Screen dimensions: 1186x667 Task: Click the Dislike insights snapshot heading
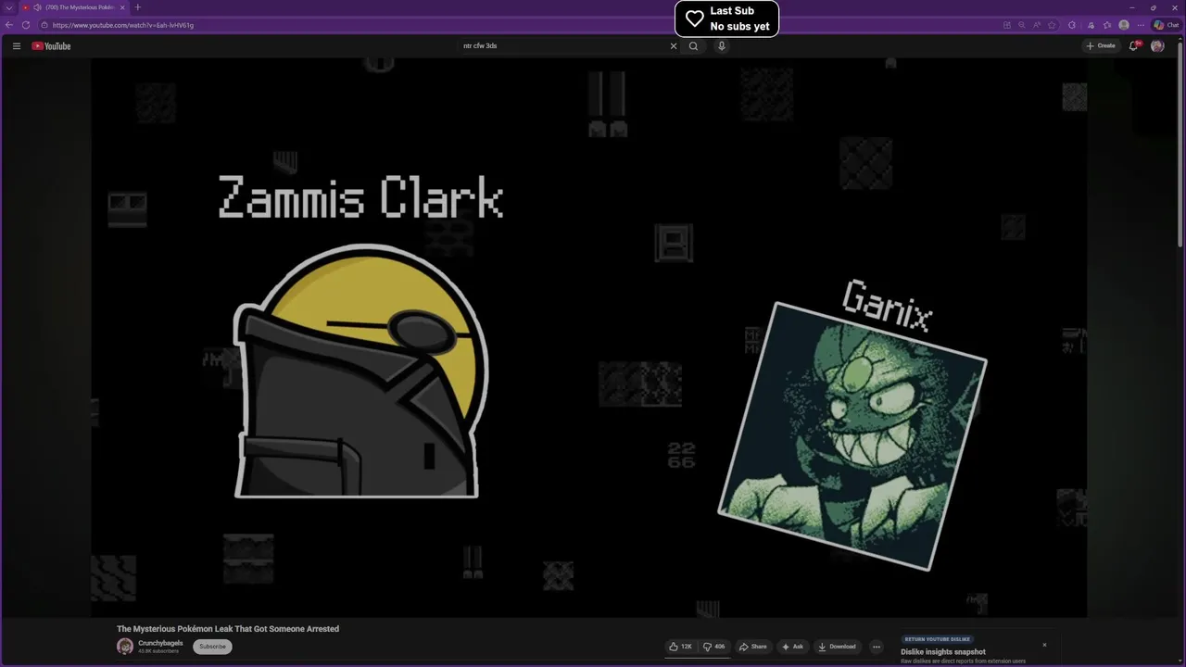point(943,652)
